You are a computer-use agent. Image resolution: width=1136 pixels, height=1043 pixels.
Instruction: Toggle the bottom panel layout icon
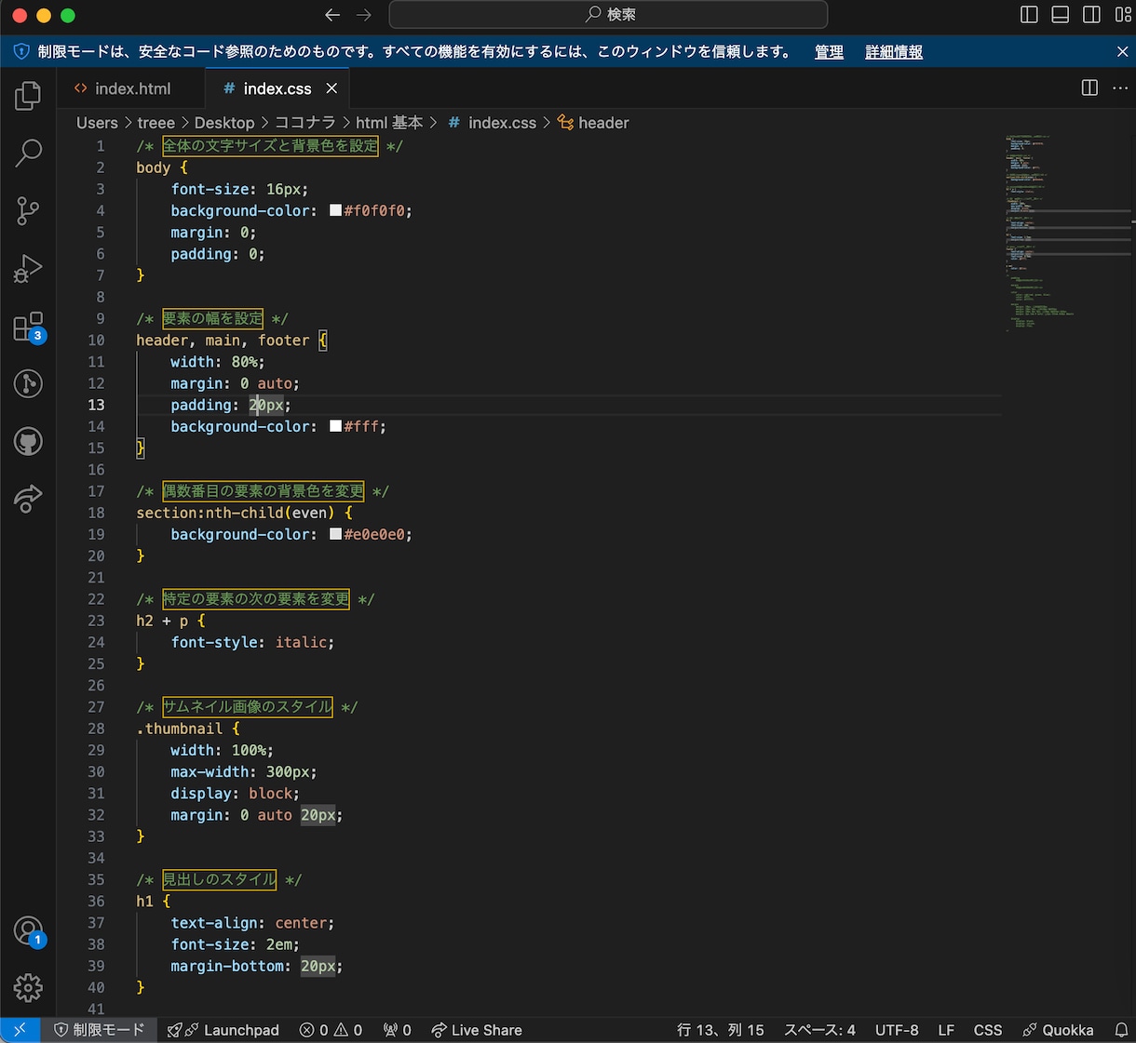pyautogui.click(x=1061, y=15)
